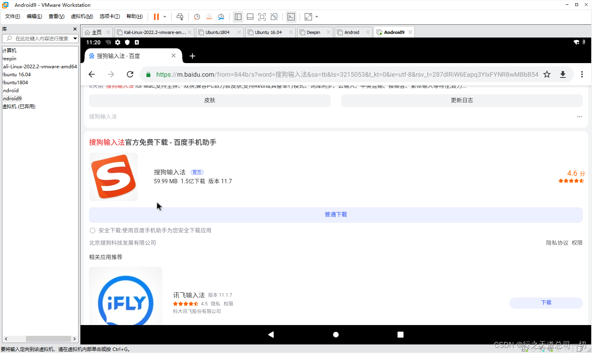Close the 库 library panel

tap(75, 29)
